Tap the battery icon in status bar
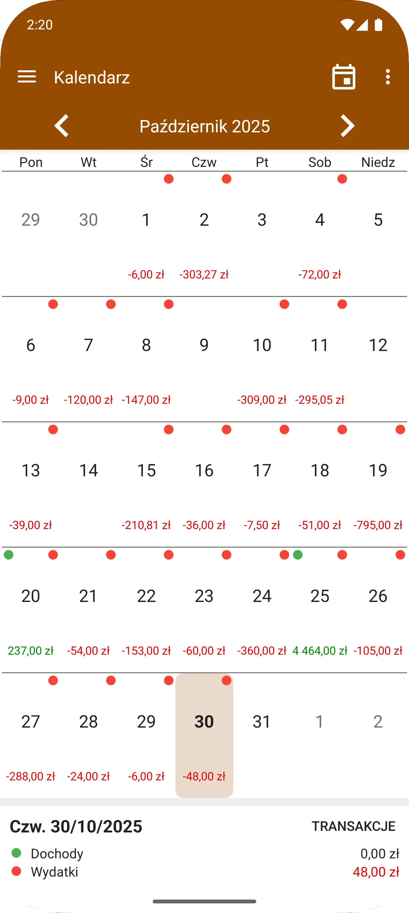 click(x=379, y=25)
